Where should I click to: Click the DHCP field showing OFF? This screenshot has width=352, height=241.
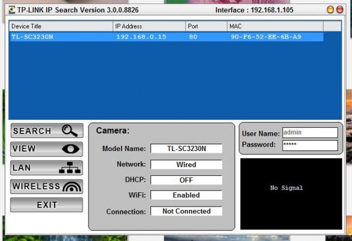tap(186, 180)
